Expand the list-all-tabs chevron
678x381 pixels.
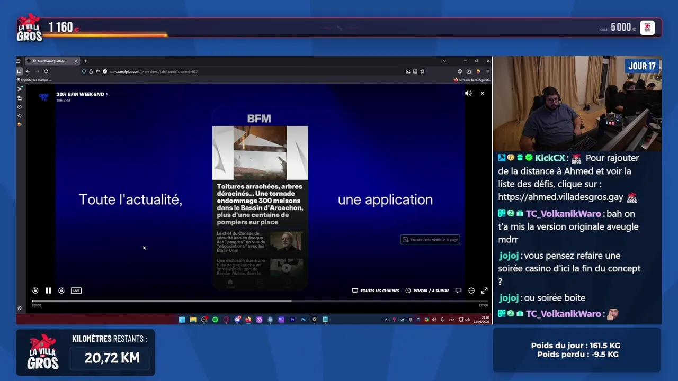click(444, 61)
